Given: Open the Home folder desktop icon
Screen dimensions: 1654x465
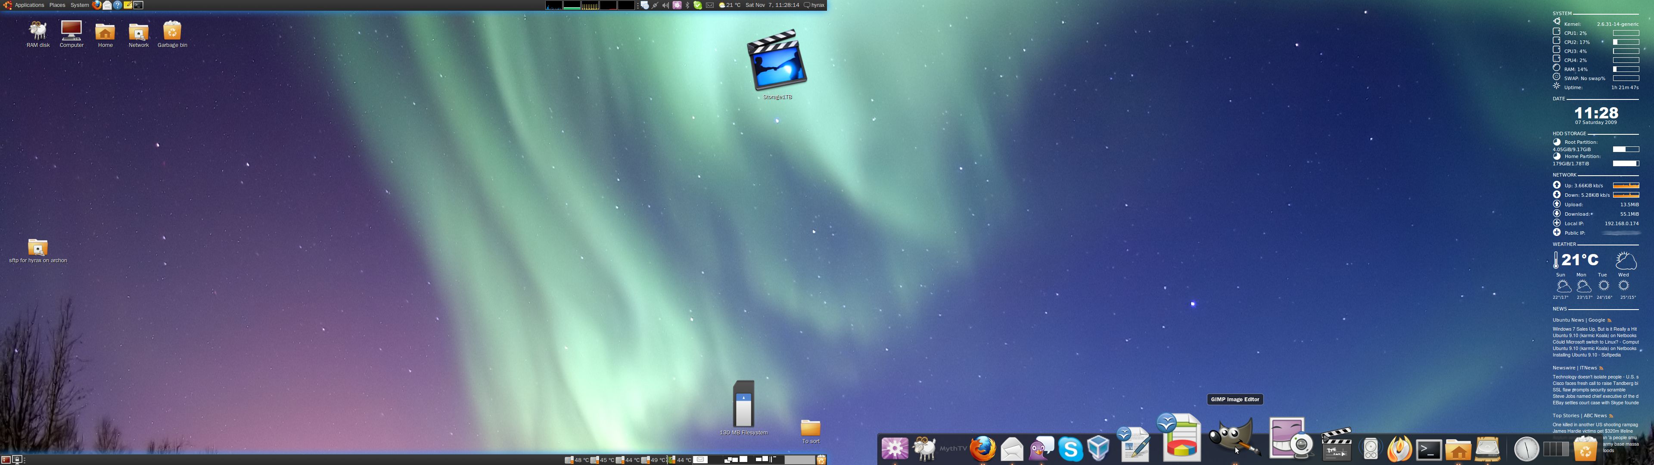Looking at the screenshot, I should point(105,35).
